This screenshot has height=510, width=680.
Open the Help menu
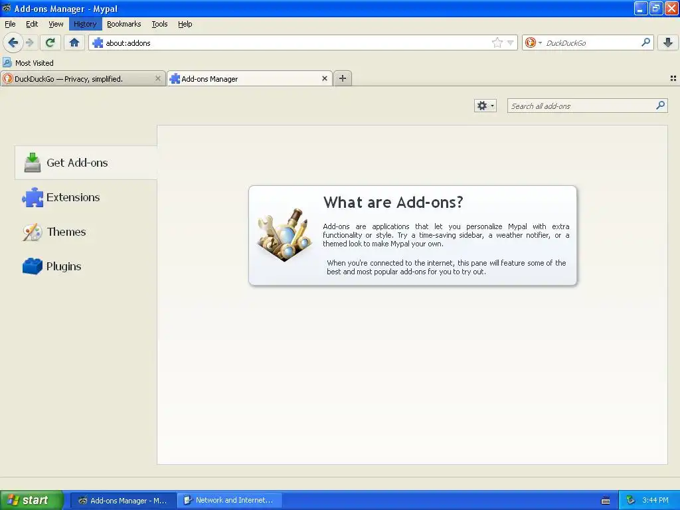click(185, 24)
